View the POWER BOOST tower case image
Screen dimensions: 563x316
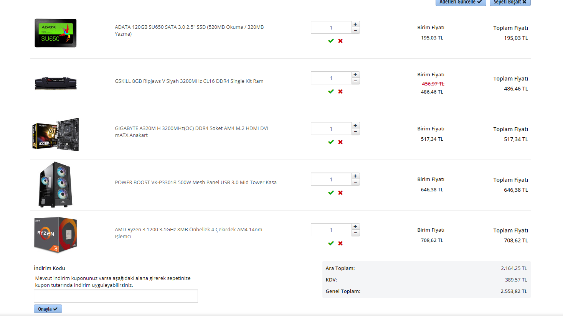56,184
